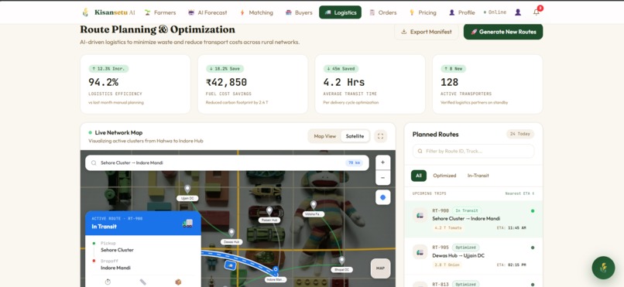Image resolution: width=624 pixels, height=287 pixels.
Task: Click the Logistics Efficiency 94.2% card
Action: [135, 84]
